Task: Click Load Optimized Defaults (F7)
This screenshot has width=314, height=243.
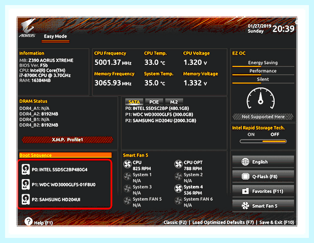Action: coord(223,222)
